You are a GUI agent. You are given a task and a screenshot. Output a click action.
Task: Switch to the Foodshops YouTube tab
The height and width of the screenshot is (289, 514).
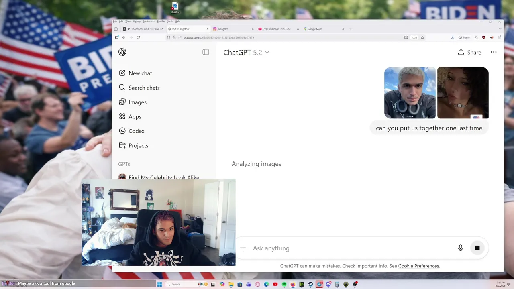[278, 29]
